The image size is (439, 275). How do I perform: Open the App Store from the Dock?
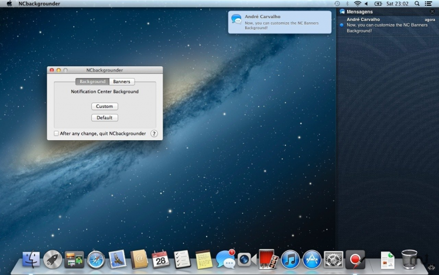point(312,260)
